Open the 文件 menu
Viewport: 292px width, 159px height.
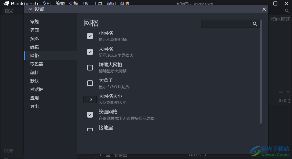(x=47, y=3)
